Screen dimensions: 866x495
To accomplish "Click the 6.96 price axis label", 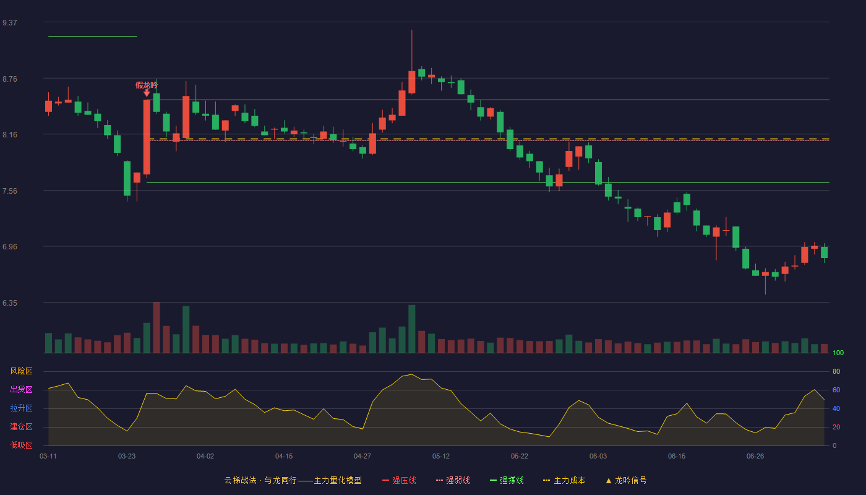I will point(10,247).
